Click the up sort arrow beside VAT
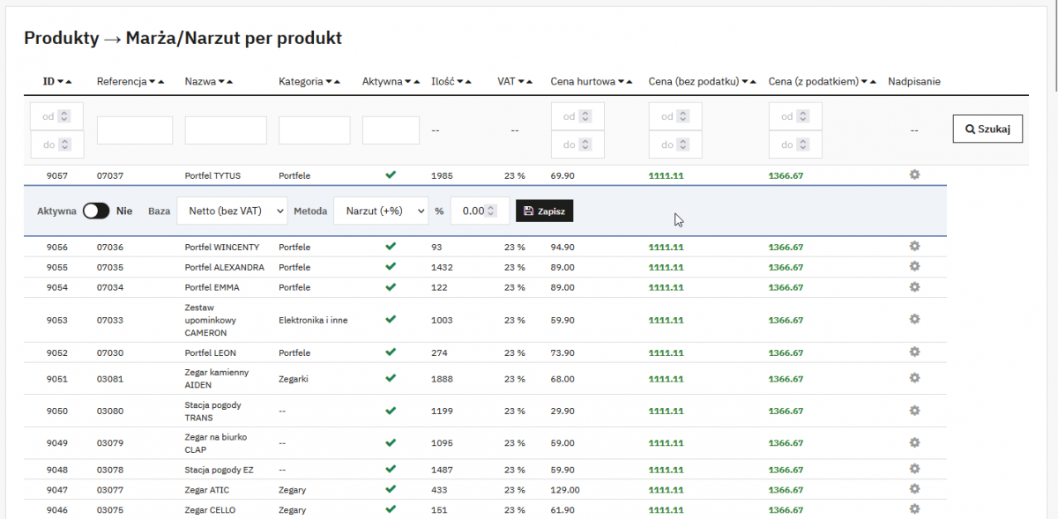The height and width of the screenshot is (519, 1058). point(530,82)
